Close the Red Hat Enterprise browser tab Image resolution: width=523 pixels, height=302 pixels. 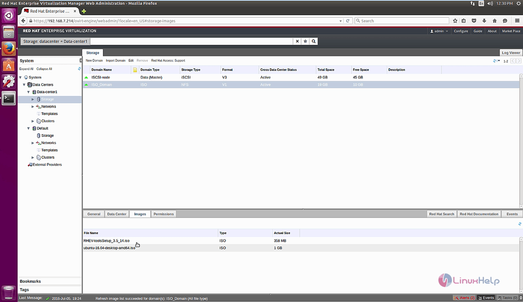click(75, 11)
